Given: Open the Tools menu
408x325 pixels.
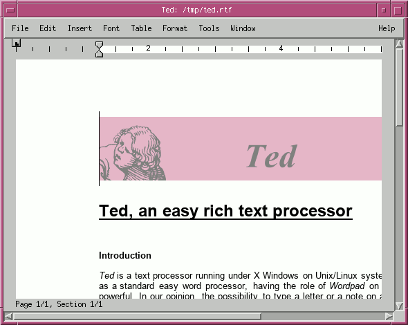Looking at the screenshot, I should [x=209, y=28].
